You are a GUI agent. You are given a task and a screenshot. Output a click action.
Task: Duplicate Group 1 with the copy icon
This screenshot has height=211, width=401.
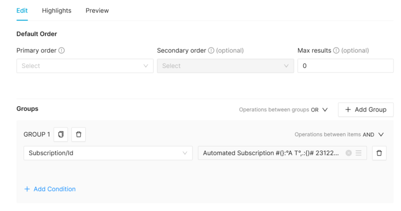[61, 134]
